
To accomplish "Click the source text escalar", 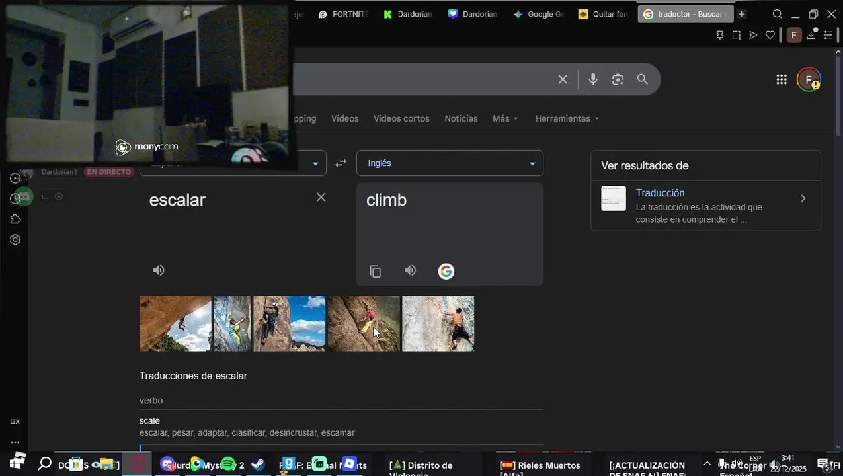I will 177,200.
